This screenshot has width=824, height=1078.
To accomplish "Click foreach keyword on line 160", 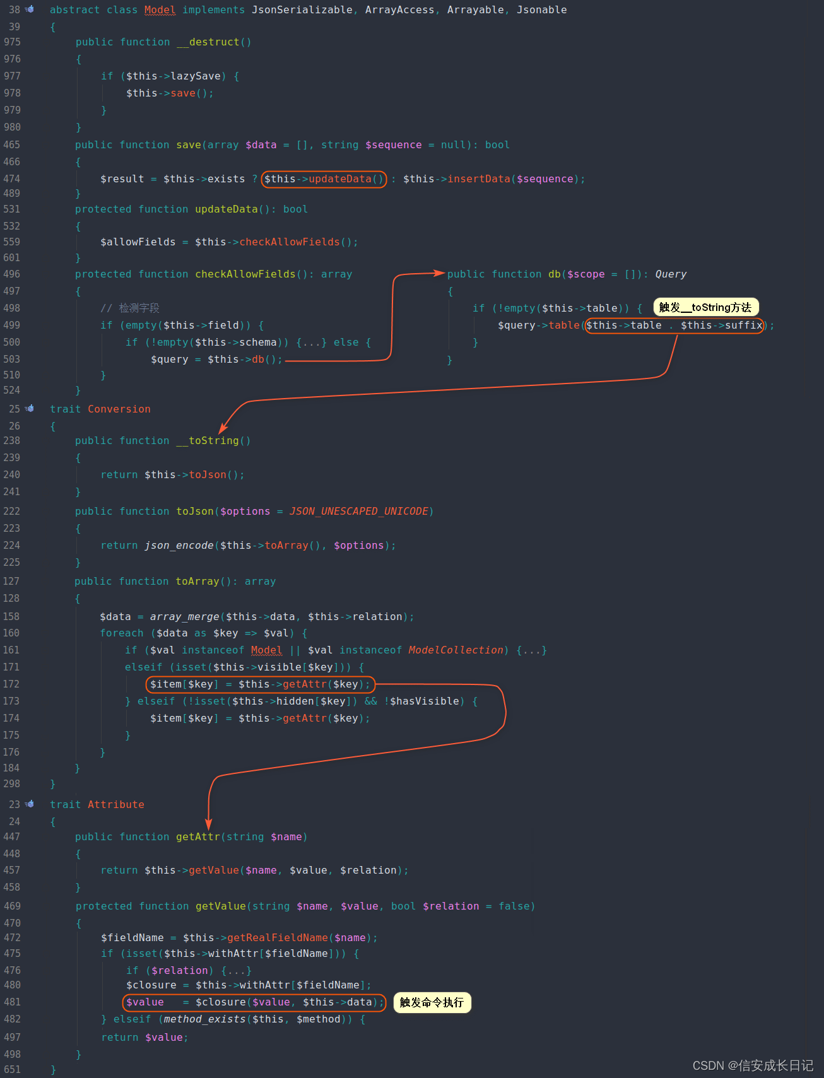I will point(122,633).
